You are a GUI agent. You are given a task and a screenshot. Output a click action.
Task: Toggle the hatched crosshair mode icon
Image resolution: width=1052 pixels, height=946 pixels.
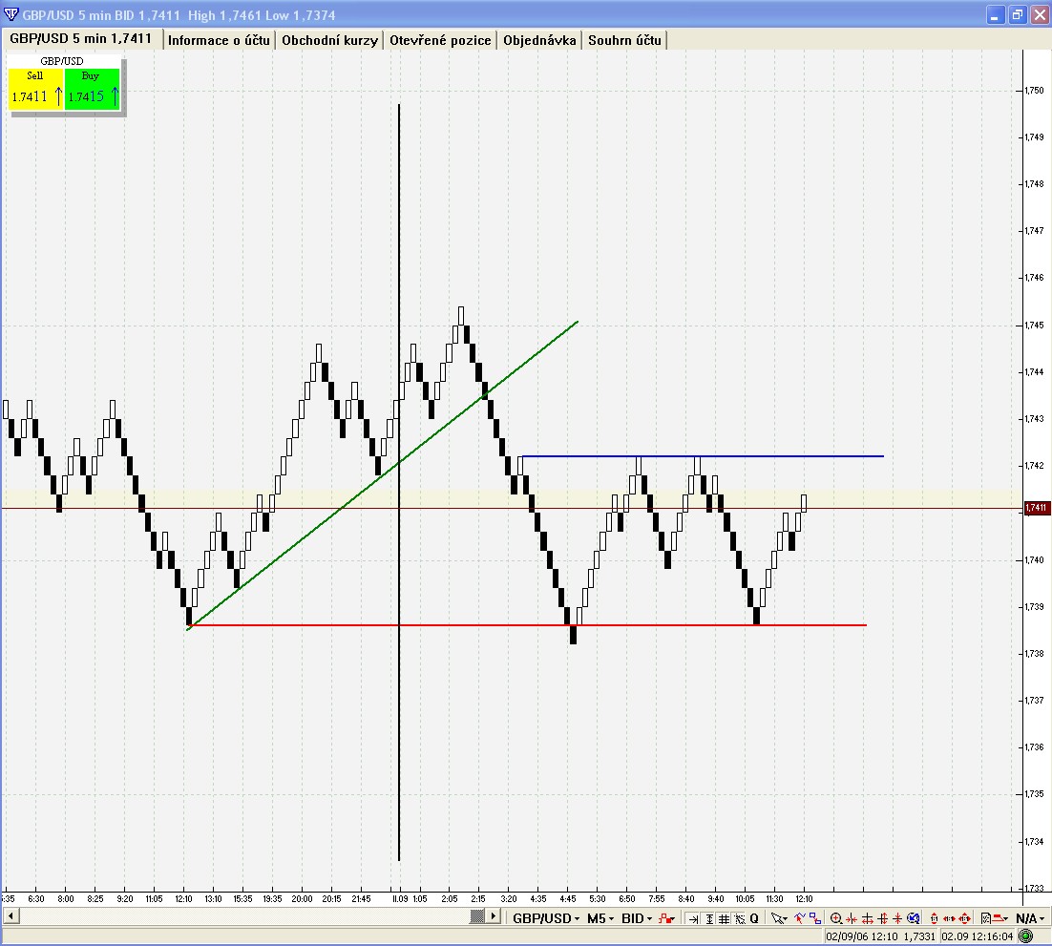coord(739,918)
